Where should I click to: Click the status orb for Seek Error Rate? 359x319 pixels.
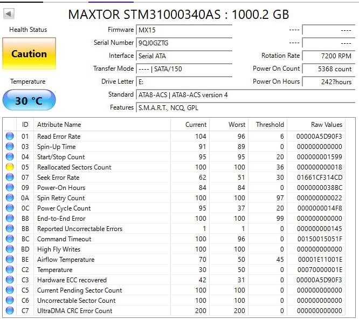click(10, 177)
